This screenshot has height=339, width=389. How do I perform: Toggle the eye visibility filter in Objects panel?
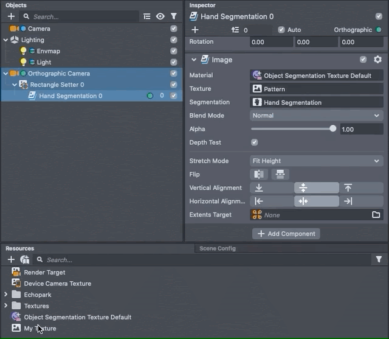click(x=160, y=16)
